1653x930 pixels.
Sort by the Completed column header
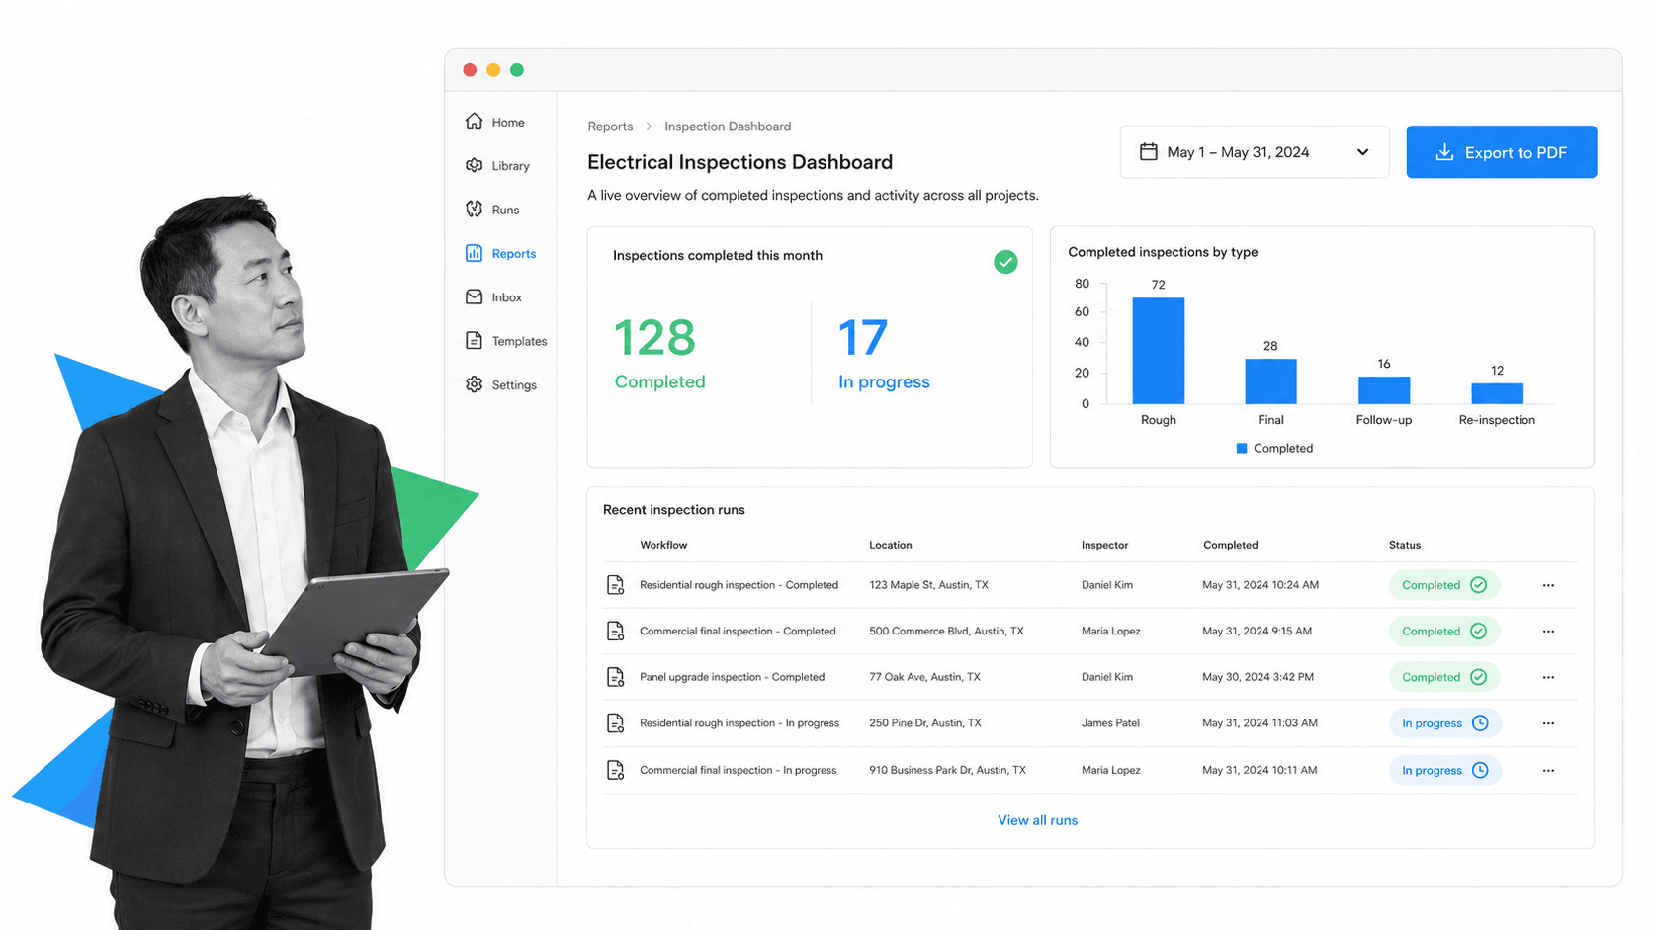1230,545
